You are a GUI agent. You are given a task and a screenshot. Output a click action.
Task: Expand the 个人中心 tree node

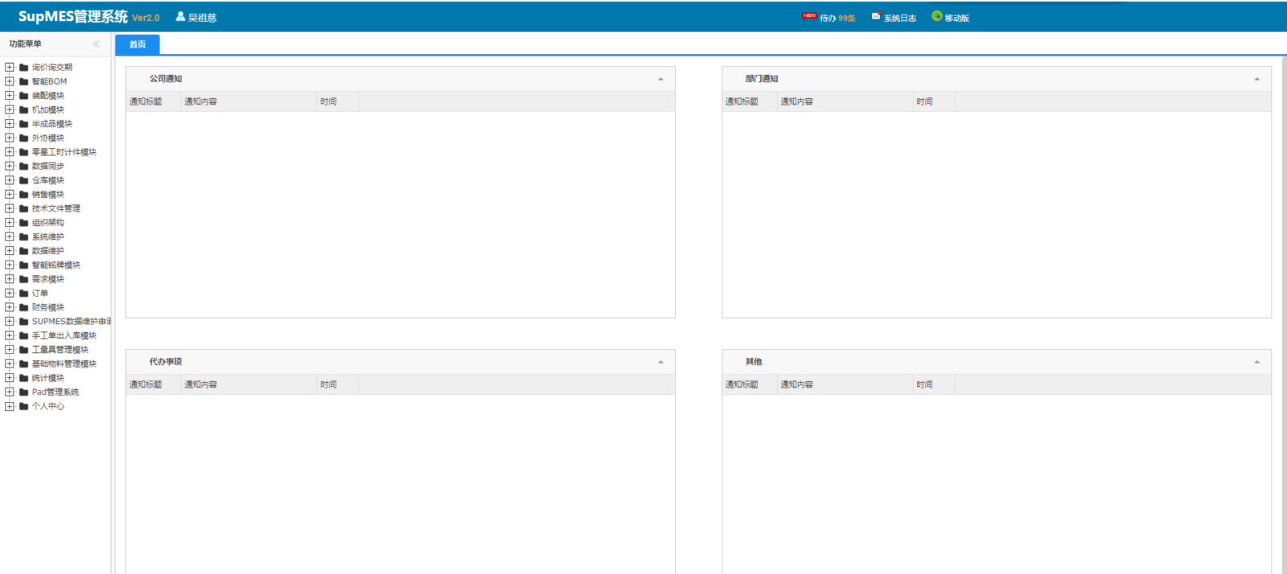(10, 407)
